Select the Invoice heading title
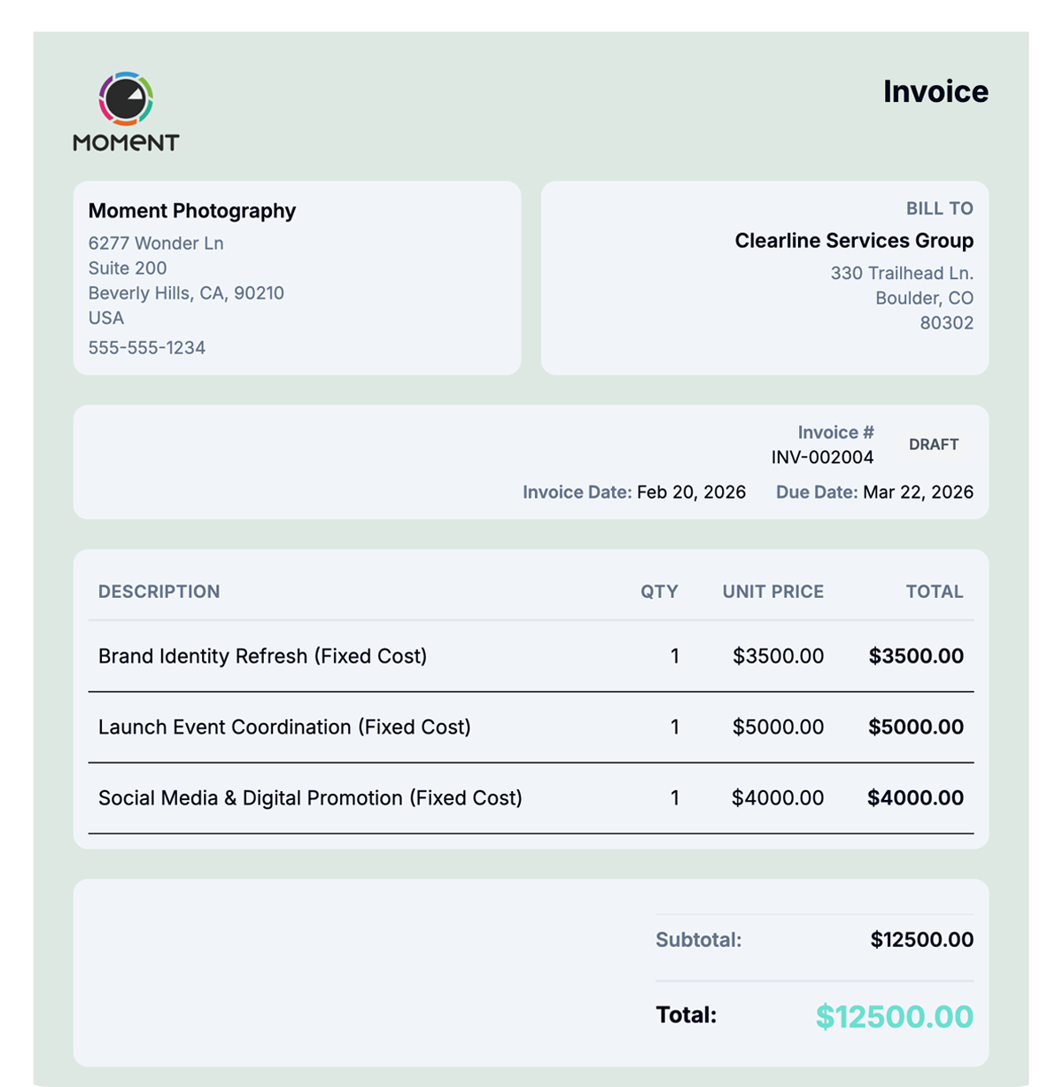Image resolution: width=1063 pixels, height=1087 pixels. pyautogui.click(x=935, y=91)
